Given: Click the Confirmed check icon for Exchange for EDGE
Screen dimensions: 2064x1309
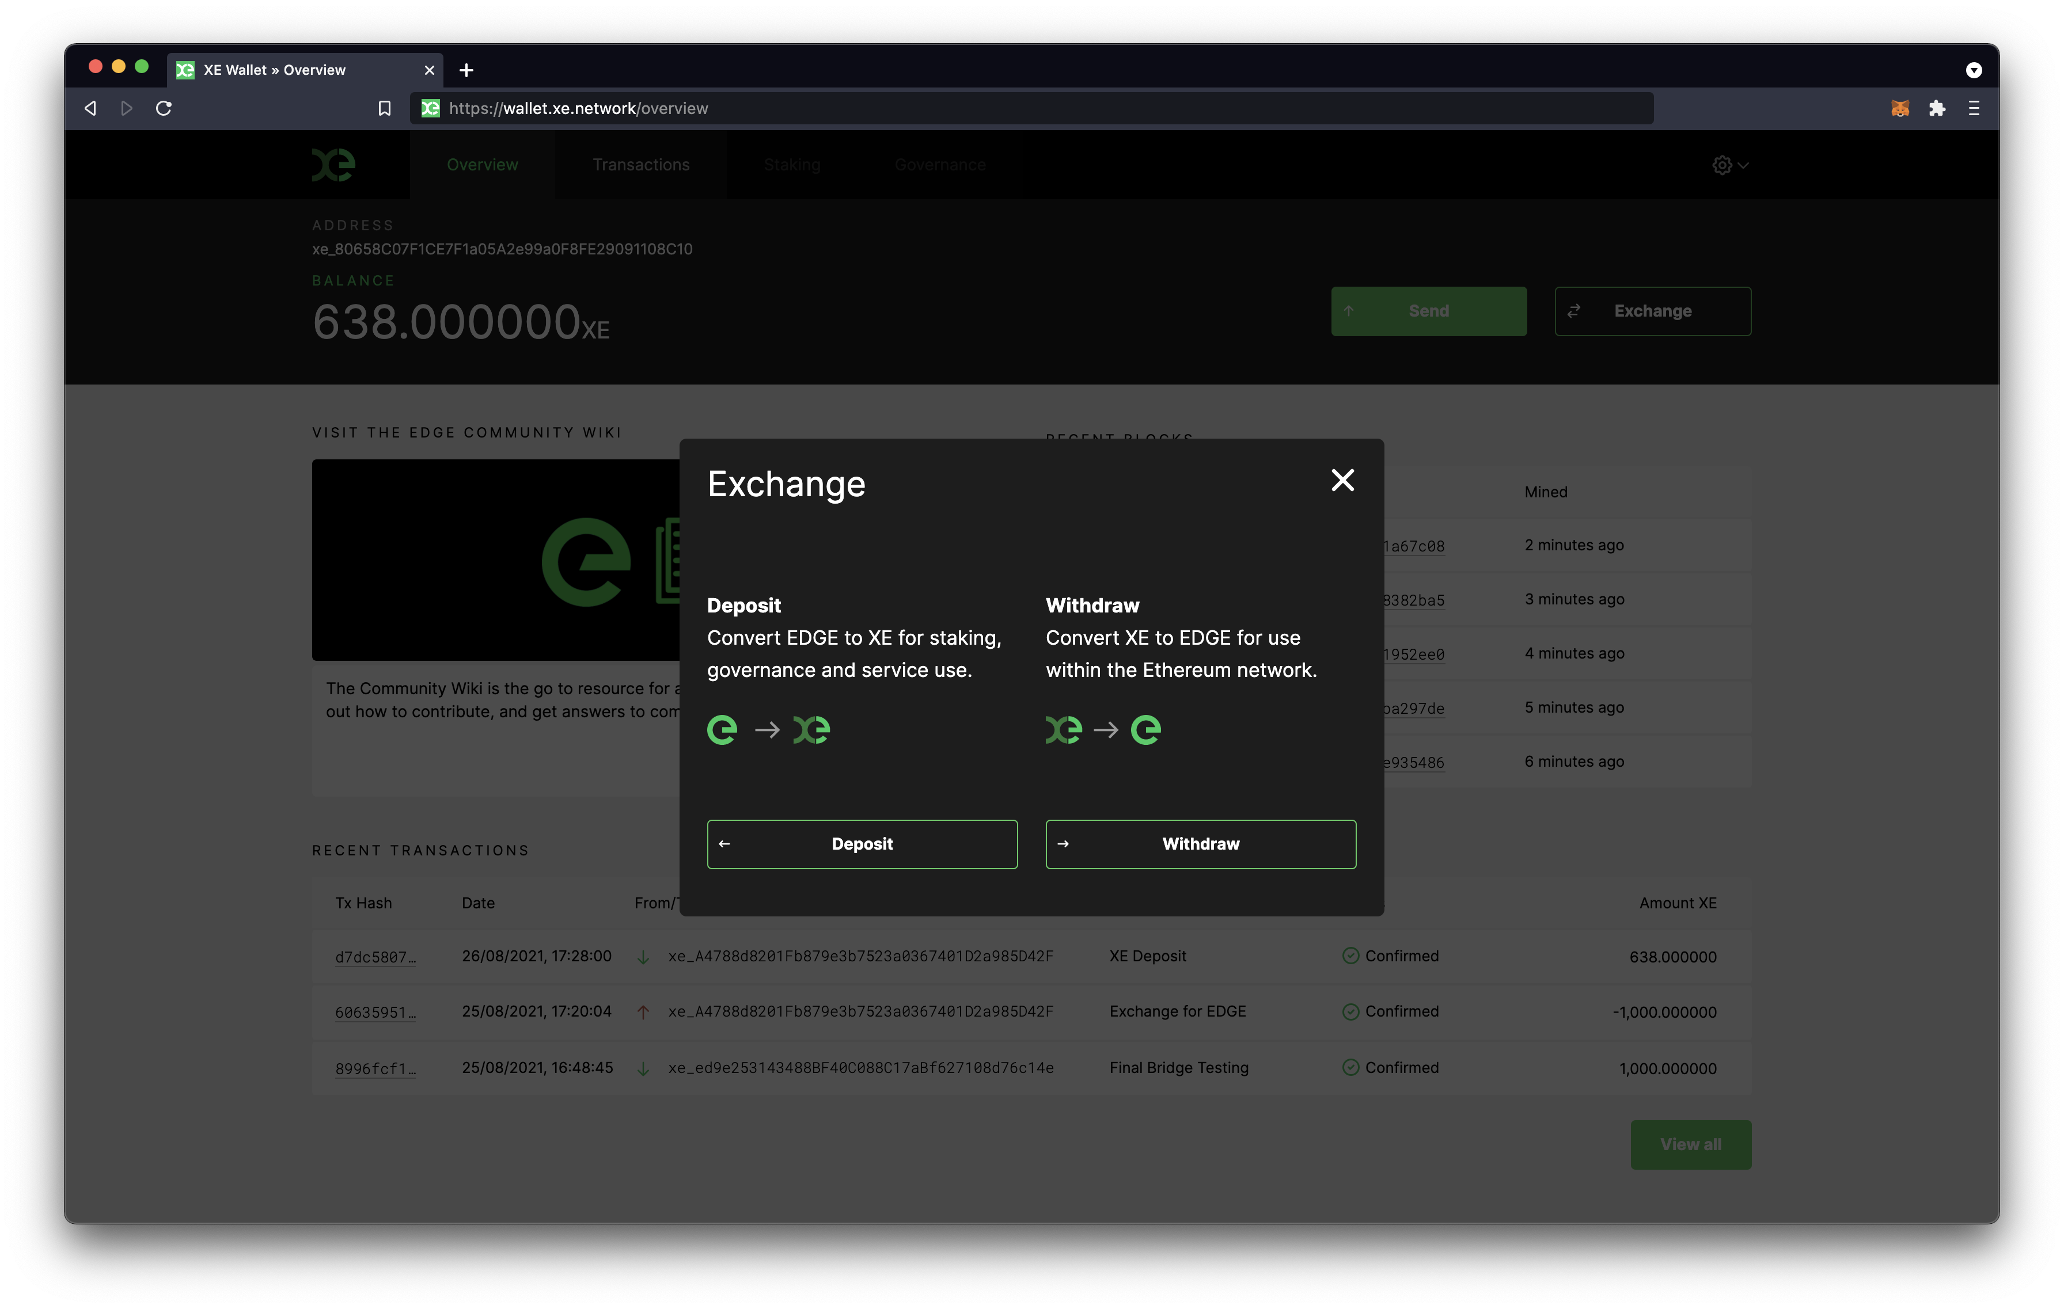Looking at the screenshot, I should [x=1350, y=1012].
